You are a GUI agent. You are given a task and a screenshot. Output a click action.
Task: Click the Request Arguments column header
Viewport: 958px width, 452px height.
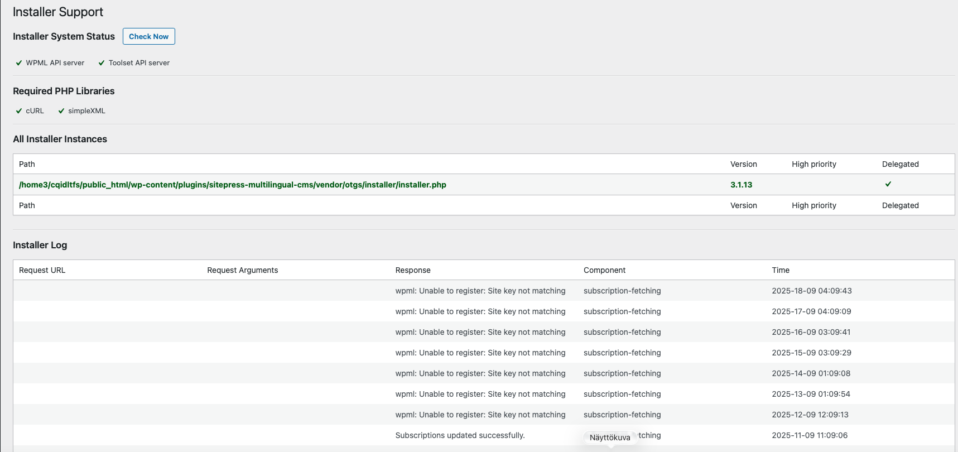click(x=242, y=270)
